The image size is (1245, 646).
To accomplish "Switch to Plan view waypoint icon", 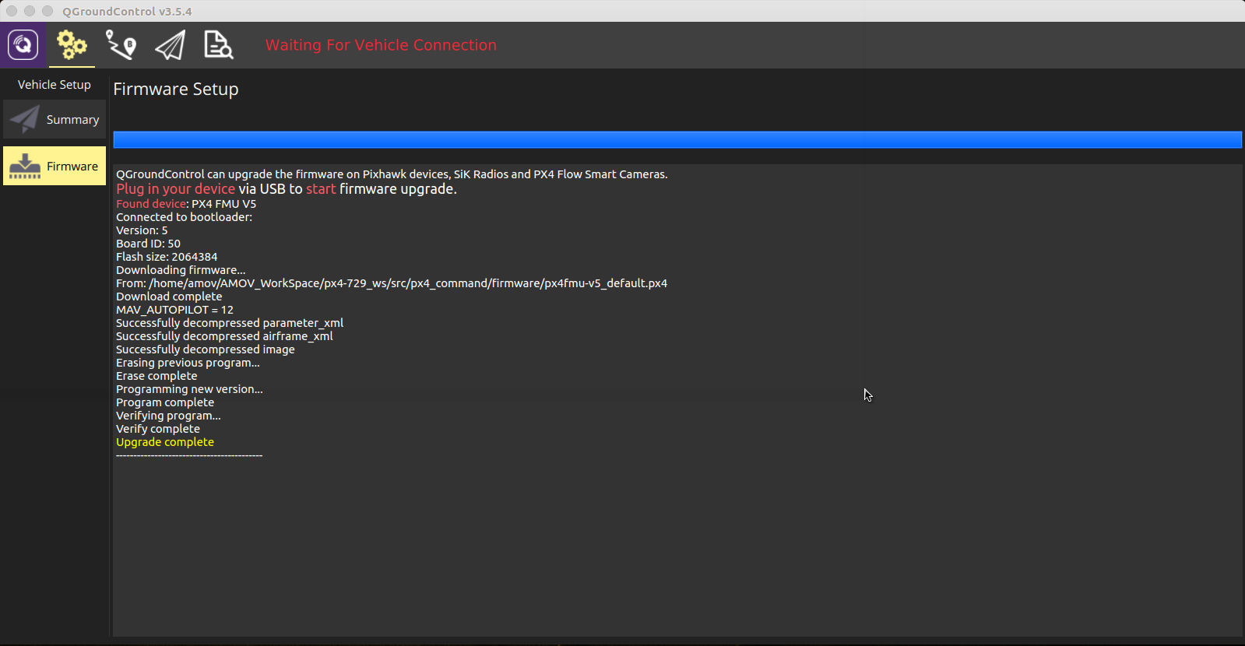I will point(121,45).
